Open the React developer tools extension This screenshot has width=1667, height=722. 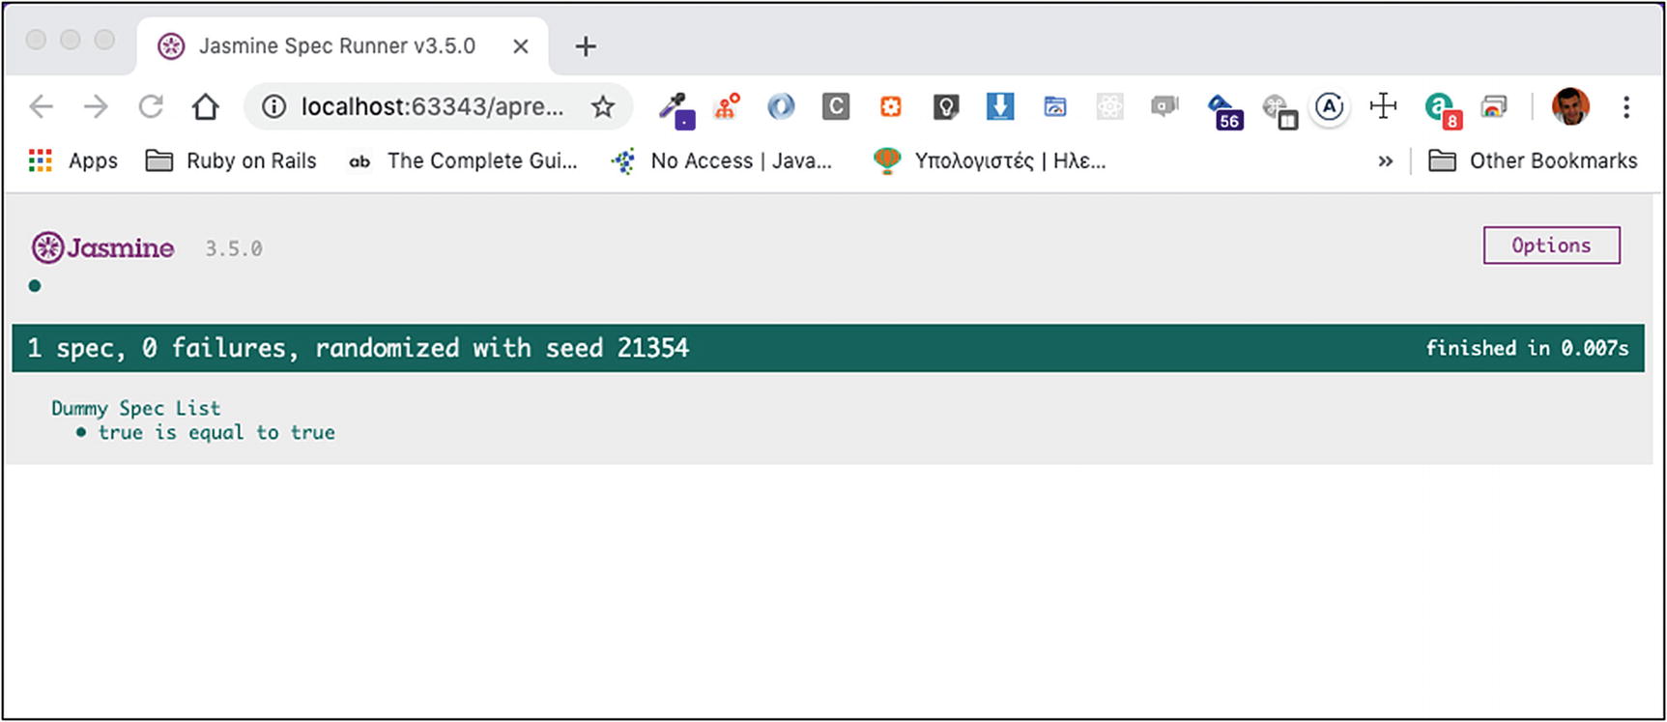(x=1110, y=106)
